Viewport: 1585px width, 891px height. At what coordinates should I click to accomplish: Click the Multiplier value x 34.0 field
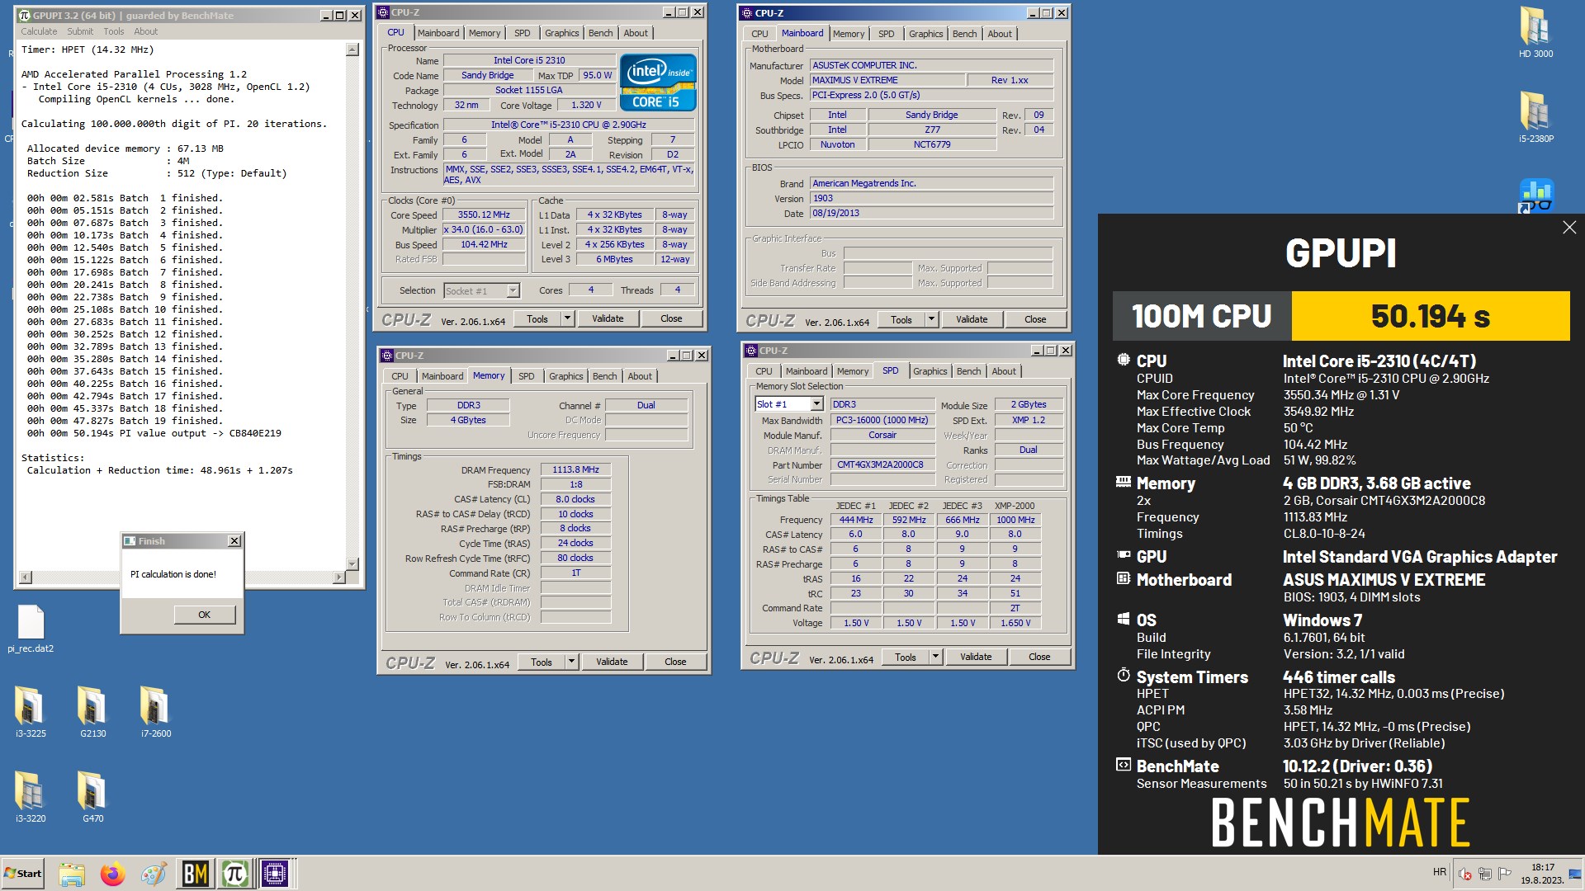[x=484, y=230]
